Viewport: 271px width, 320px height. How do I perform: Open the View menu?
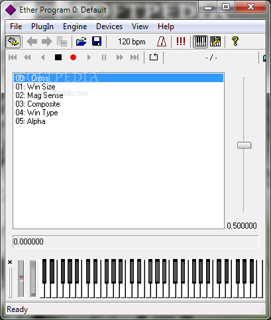(140, 27)
